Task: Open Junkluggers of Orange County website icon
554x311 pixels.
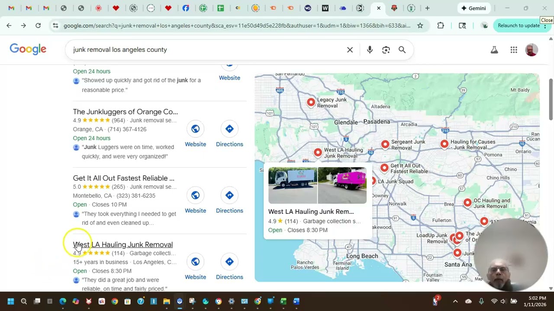Action: click(196, 129)
